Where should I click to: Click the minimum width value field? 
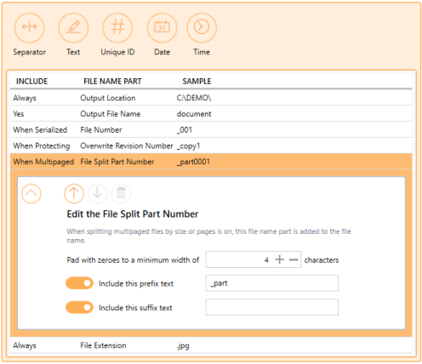coord(254,259)
